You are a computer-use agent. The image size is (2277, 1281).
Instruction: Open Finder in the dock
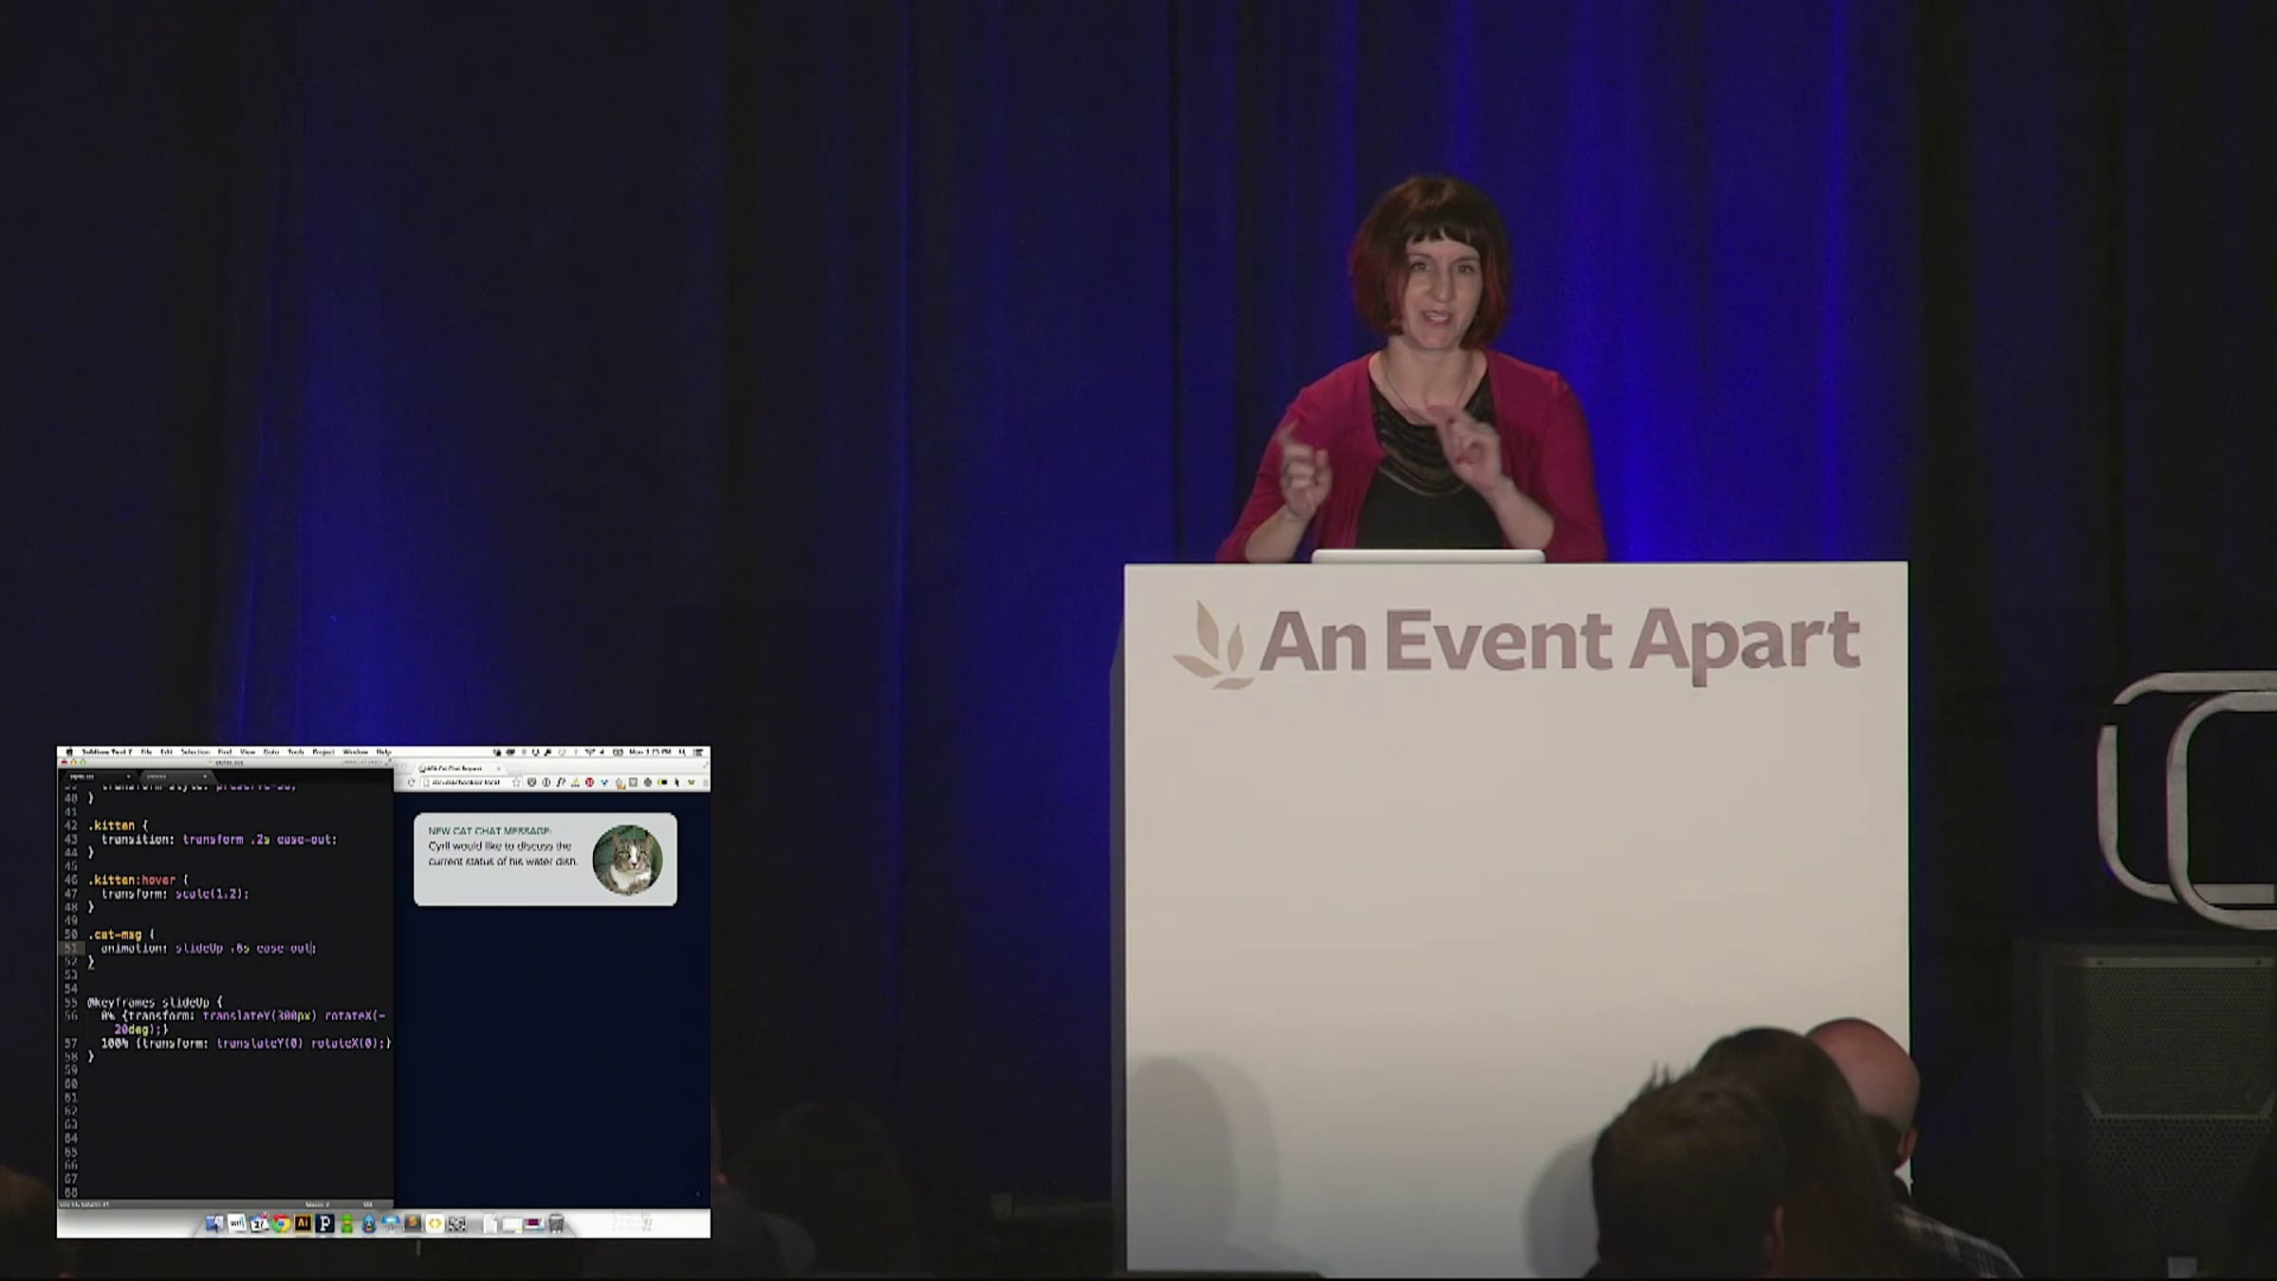click(214, 1224)
